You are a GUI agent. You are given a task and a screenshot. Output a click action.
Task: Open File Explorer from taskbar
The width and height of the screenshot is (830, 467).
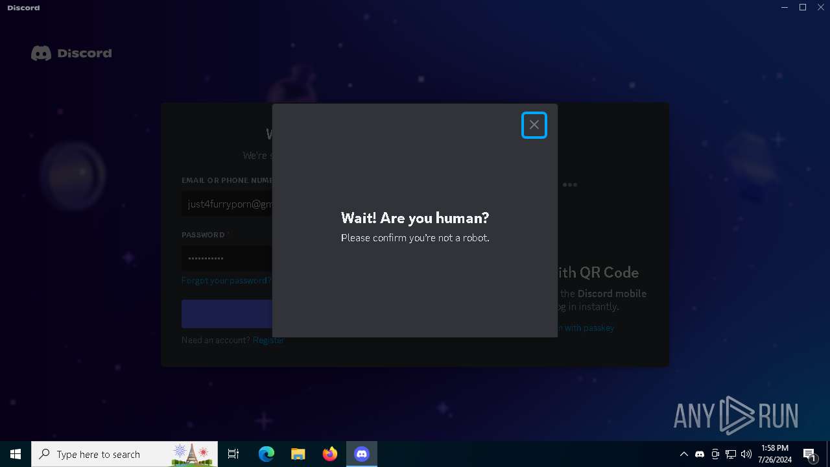(x=298, y=454)
